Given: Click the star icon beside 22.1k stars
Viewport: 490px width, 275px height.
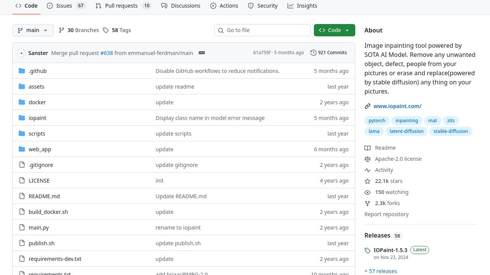Looking at the screenshot, I should (367, 181).
